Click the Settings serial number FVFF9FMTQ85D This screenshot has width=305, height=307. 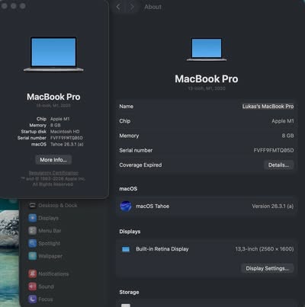[x=274, y=150]
